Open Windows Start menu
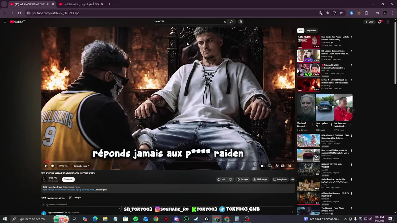The image size is (397, 223). [x=5, y=219]
